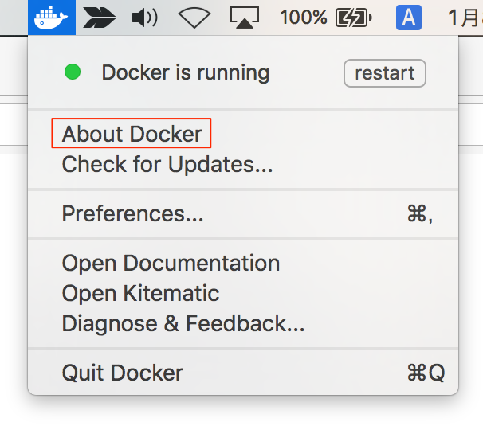This screenshot has width=483, height=426.
Task: Launch Open Kitematic
Action: (140, 294)
